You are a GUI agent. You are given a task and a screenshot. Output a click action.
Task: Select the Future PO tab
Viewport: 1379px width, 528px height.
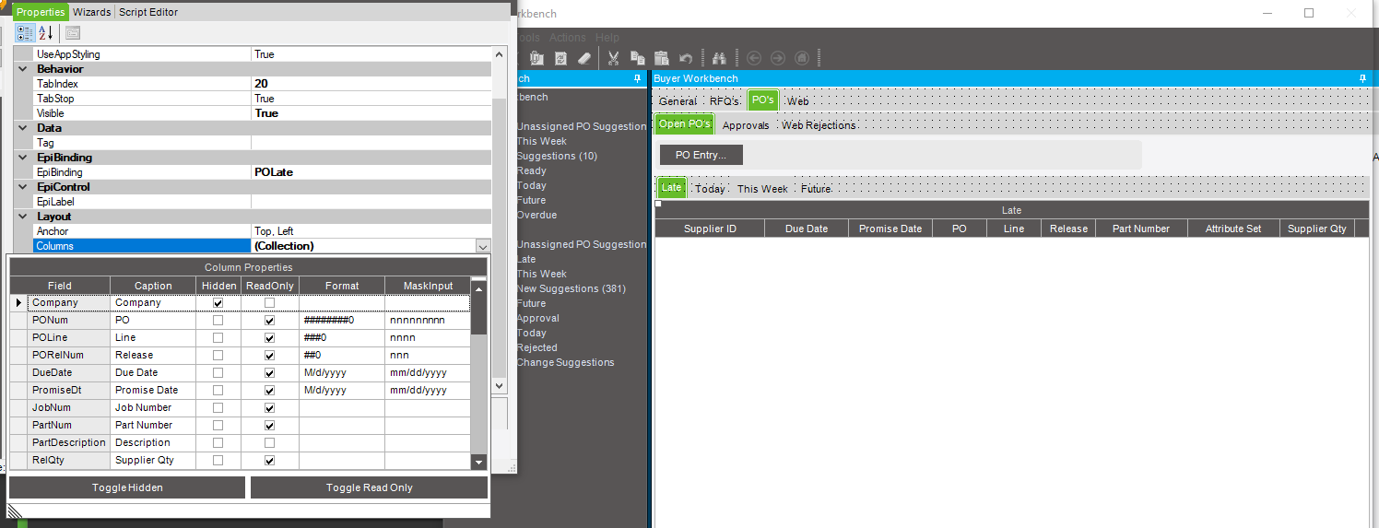[x=816, y=189]
